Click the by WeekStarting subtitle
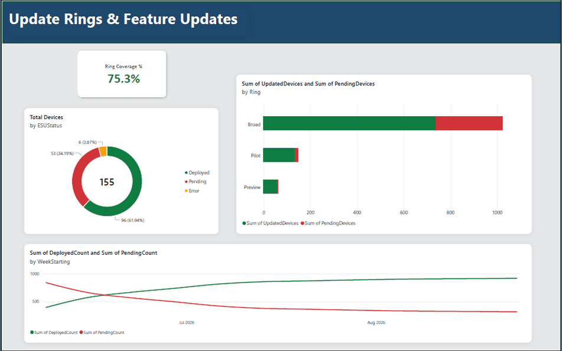This screenshot has width=562, height=351. coord(50,262)
